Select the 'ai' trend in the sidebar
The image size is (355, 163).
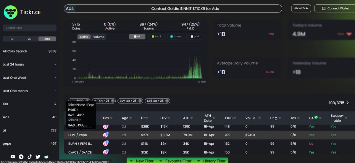tap(30, 130)
